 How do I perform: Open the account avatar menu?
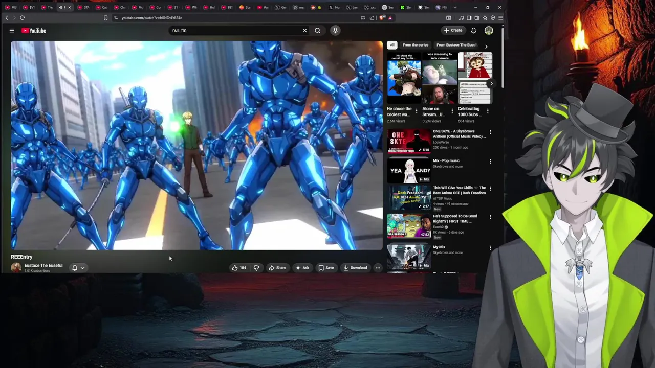489,31
